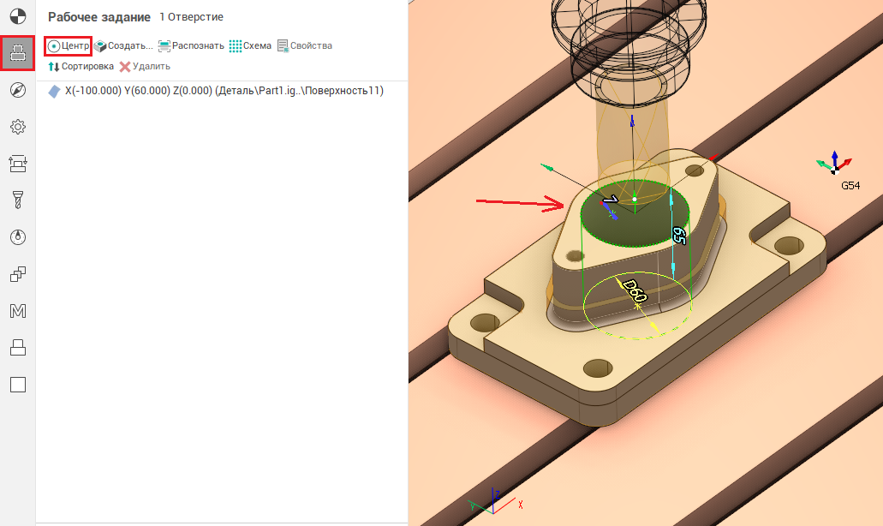
Task: Click the part-on-base sidebar icon
Action: 17,348
